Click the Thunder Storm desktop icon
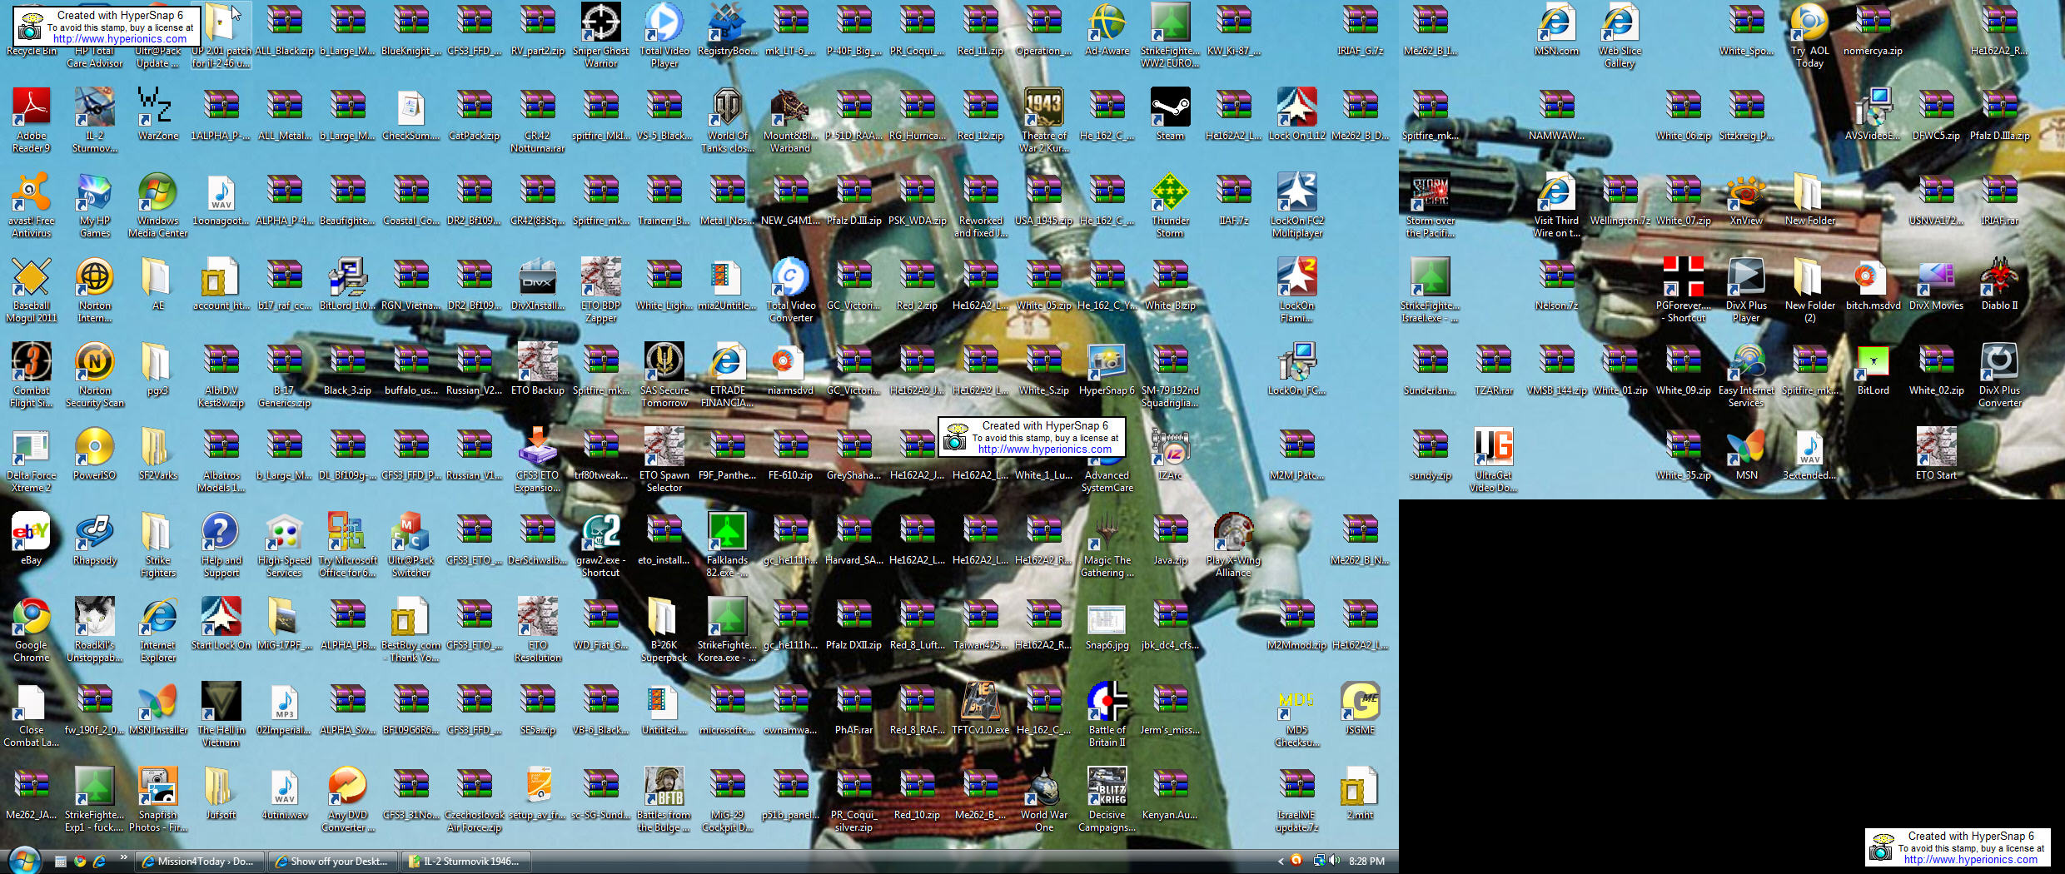This screenshot has width=2065, height=874. click(x=1170, y=206)
